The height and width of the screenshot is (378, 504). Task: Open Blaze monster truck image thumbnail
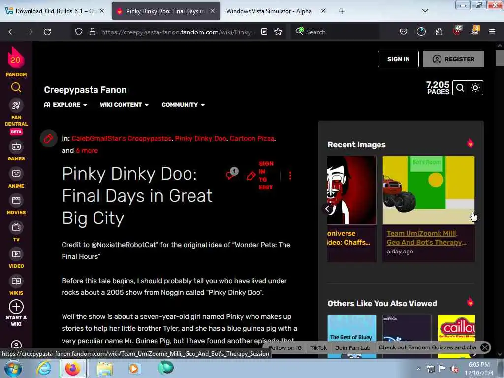pyautogui.click(x=429, y=190)
